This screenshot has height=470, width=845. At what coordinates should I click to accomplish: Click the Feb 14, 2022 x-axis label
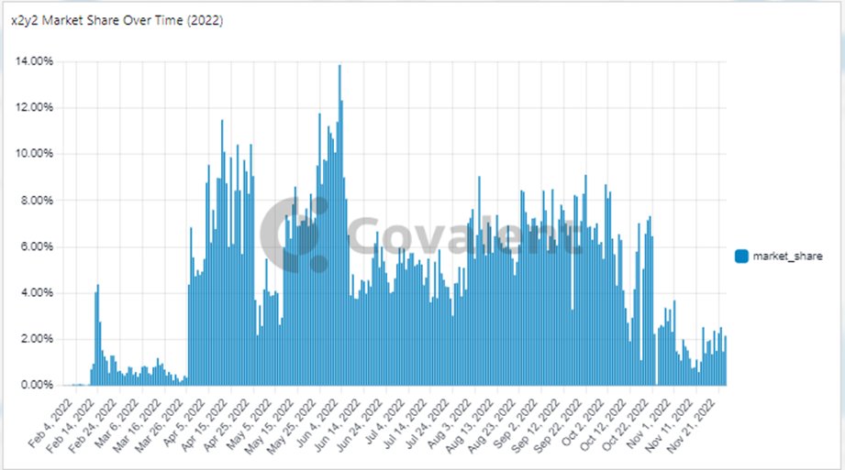[72, 425]
